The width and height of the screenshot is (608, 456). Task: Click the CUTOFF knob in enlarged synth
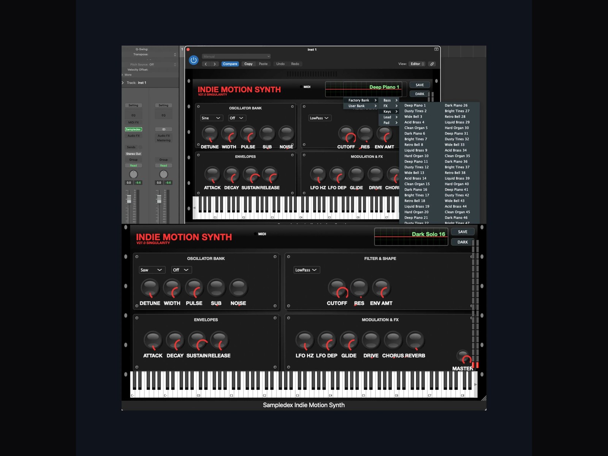337,288
